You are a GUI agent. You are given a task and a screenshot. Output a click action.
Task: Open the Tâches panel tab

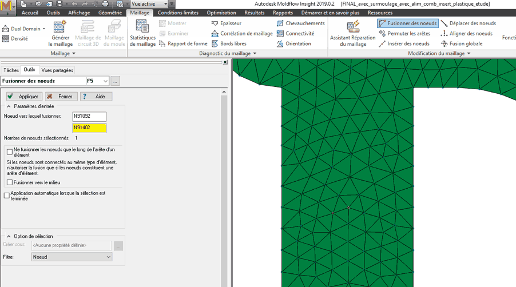click(11, 70)
